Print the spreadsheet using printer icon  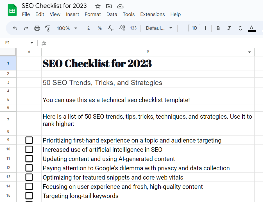[37, 28]
